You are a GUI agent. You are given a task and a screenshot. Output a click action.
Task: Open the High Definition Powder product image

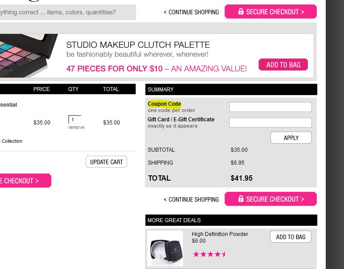point(165,248)
